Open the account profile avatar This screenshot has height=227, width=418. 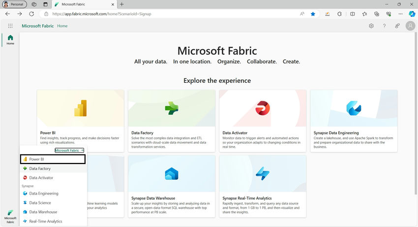tap(410, 26)
